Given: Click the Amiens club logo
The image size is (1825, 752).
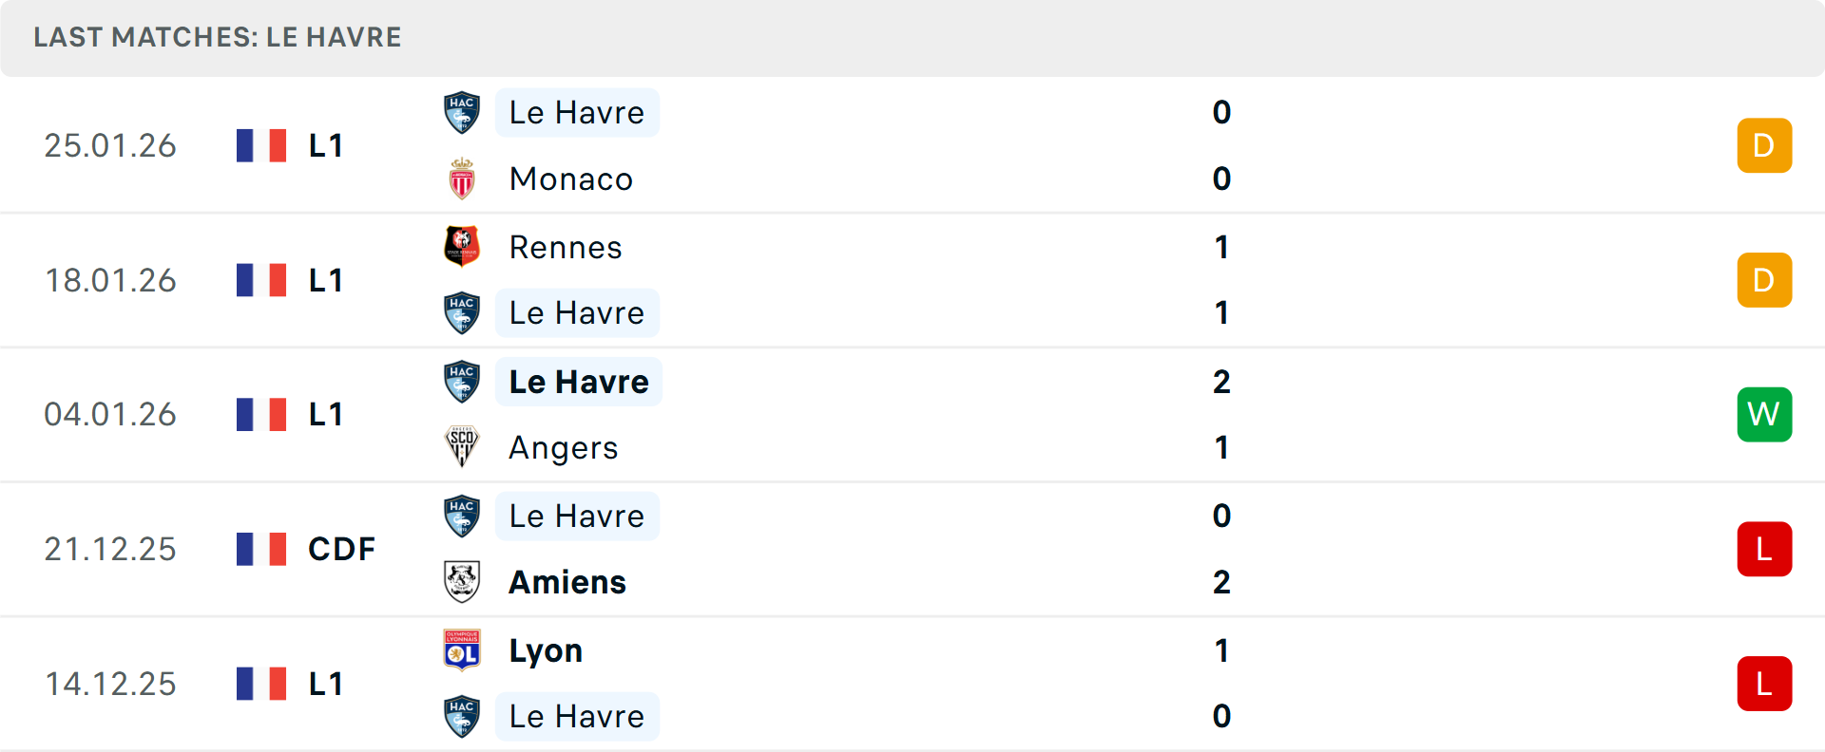Looking at the screenshot, I should (x=462, y=582).
